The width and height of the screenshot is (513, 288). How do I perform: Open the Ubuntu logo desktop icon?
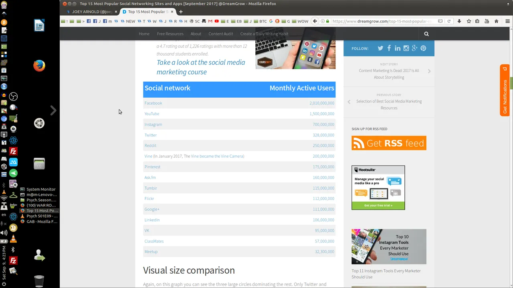pos(39,123)
